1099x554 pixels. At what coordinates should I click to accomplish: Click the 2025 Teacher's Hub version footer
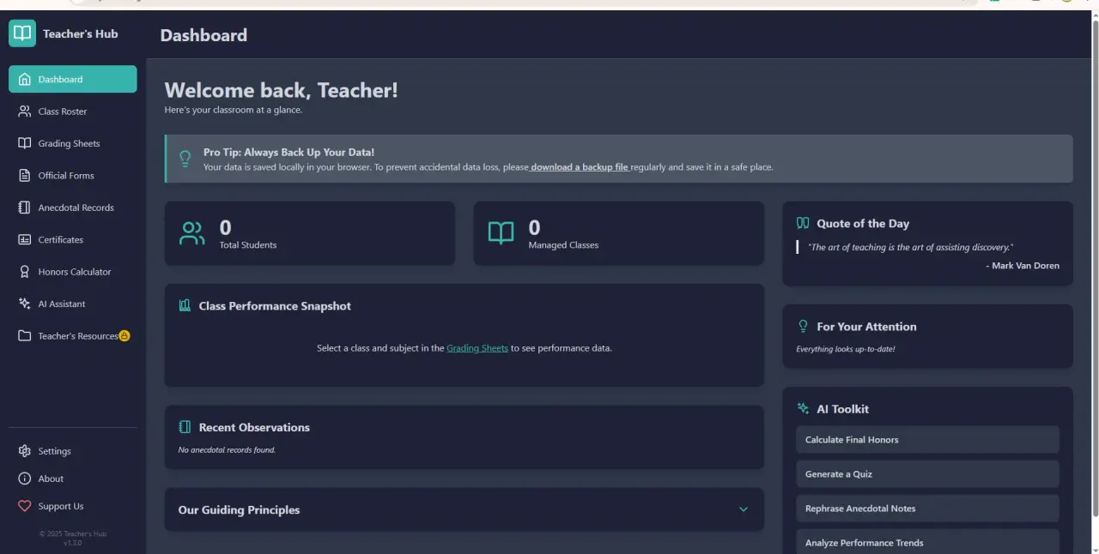73,538
